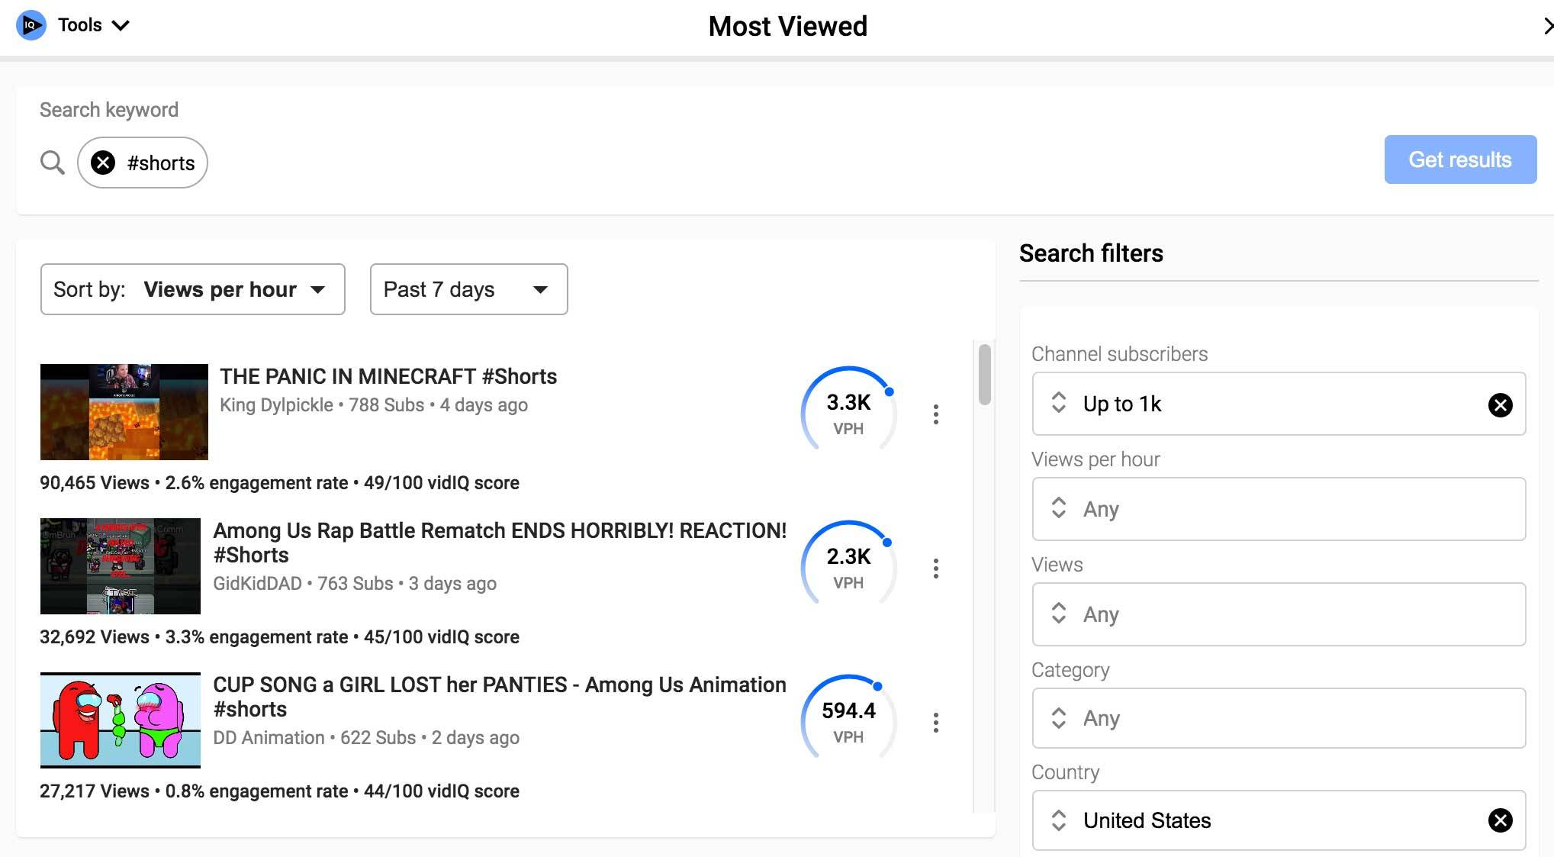Open THE PANIC IN MINECRAFT video title
Image resolution: width=1554 pixels, height=857 pixels.
388,376
